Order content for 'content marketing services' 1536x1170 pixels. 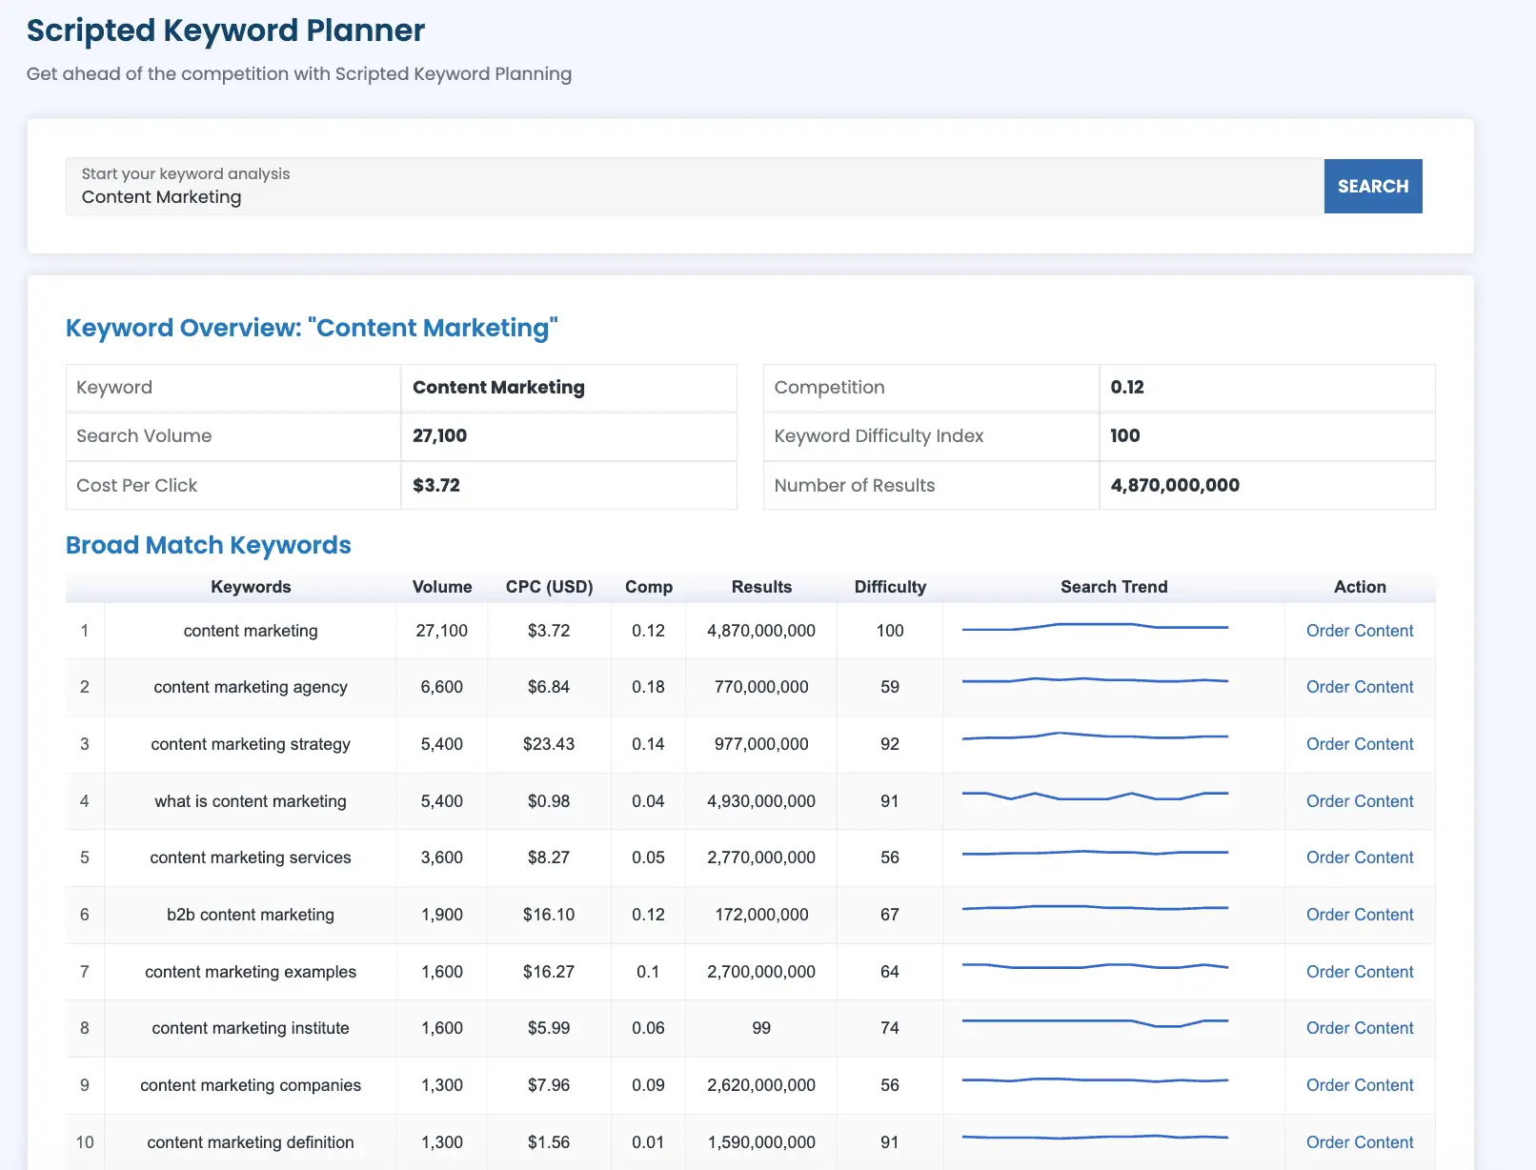coord(1360,857)
